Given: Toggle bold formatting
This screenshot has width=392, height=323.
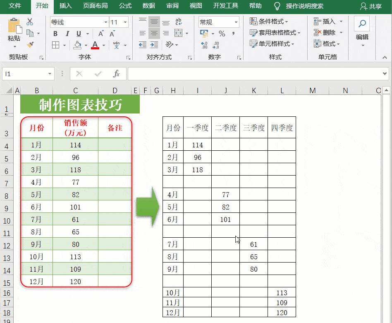Looking at the screenshot, I should click(x=55, y=34).
